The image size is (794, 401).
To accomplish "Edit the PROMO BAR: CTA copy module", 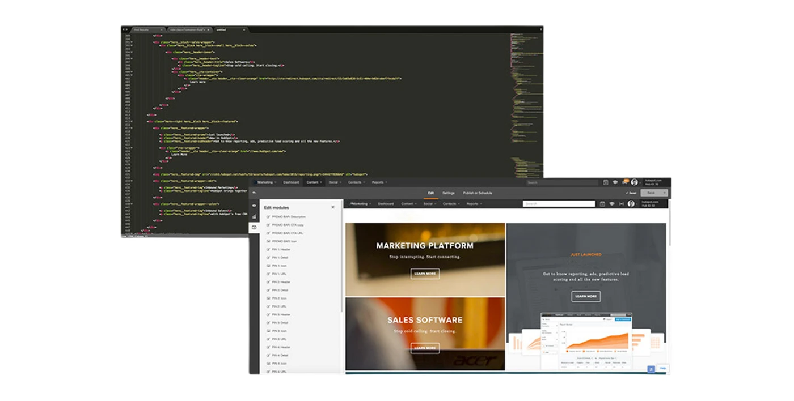I will (284, 225).
